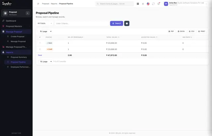Sort by the Win Rate % column

(x=187, y=37)
